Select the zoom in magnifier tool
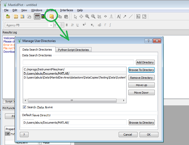The image size is (189, 145). (x=87, y=16)
